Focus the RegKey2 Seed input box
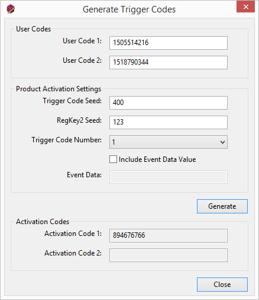The image size is (259, 300). pos(169,122)
